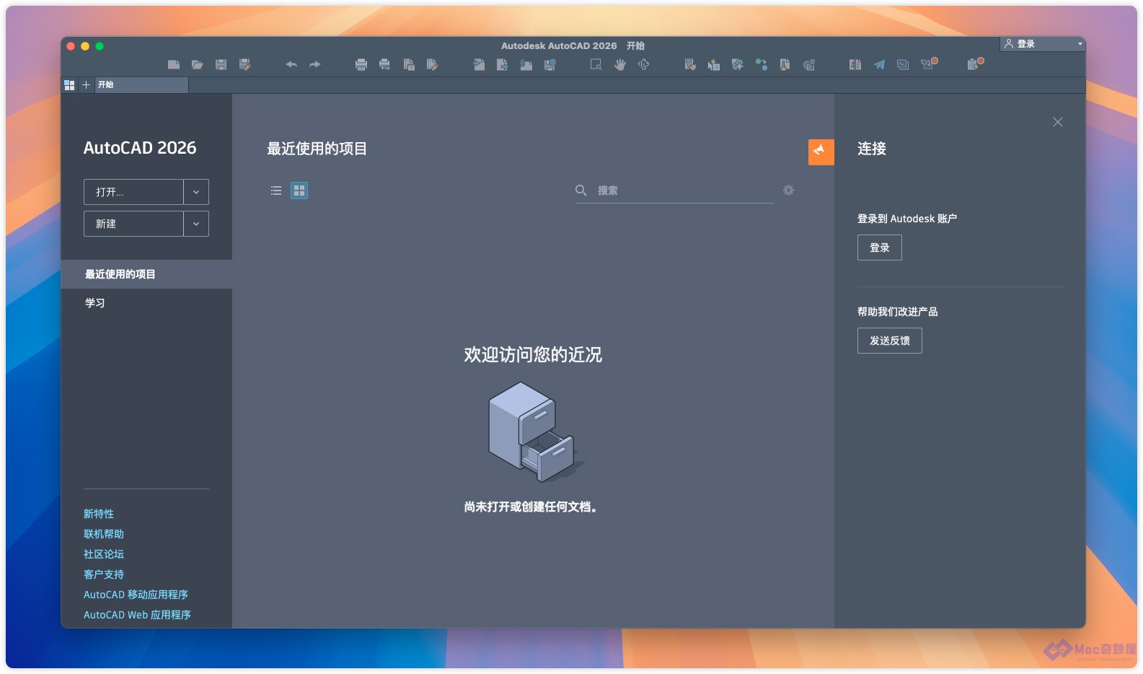This screenshot has width=1143, height=674.
Task: Select the 3D Orbit tool icon
Action: tap(644, 64)
